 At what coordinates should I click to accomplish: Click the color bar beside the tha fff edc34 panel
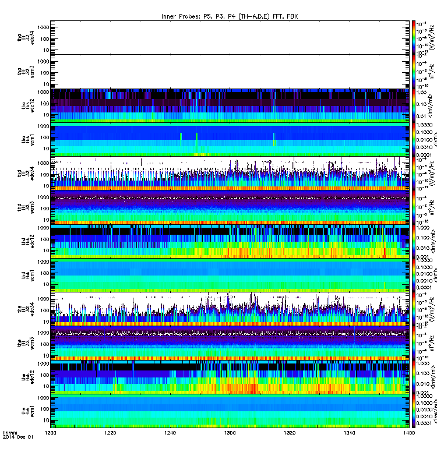(x=414, y=37)
